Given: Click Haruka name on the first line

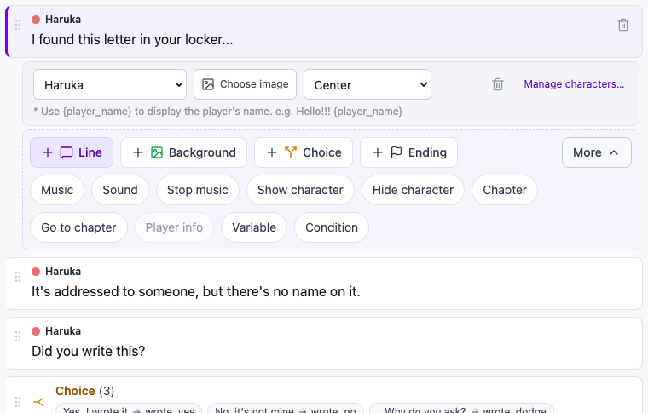Looking at the screenshot, I should (x=63, y=20).
